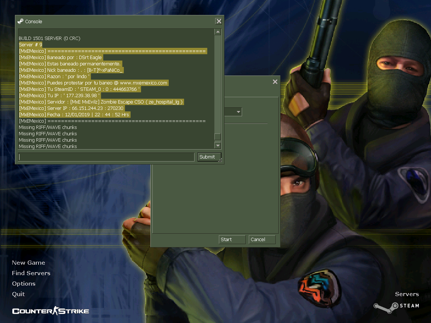Click the 'Server # 9' console line
The height and width of the screenshot is (323, 431).
pyautogui.click(x=31, y=44)
